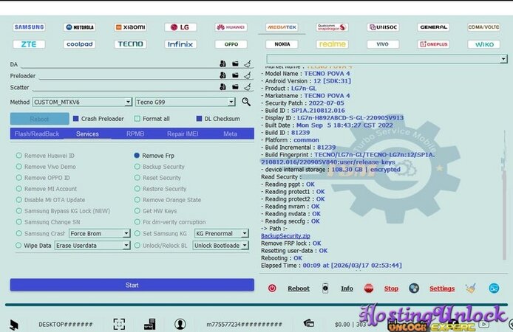
Task: Open the Repair IMEI tab
Action: pyautogui.click(x=181, y=134)
